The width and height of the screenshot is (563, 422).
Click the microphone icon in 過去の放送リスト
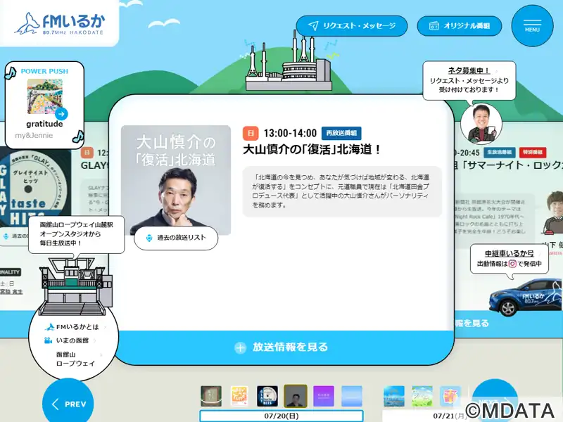click(x=149, y=238)
